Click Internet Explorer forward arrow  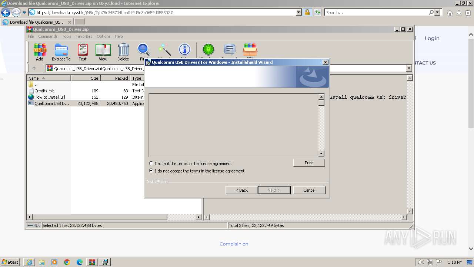[16, 13]
